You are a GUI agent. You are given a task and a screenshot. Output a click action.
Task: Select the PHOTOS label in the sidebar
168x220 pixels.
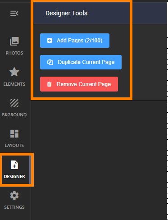tap(14, 53)
